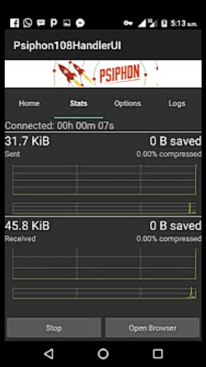Select the Stats tab
This screenshot has width=206, height=367.
click(x=79, y=104)
